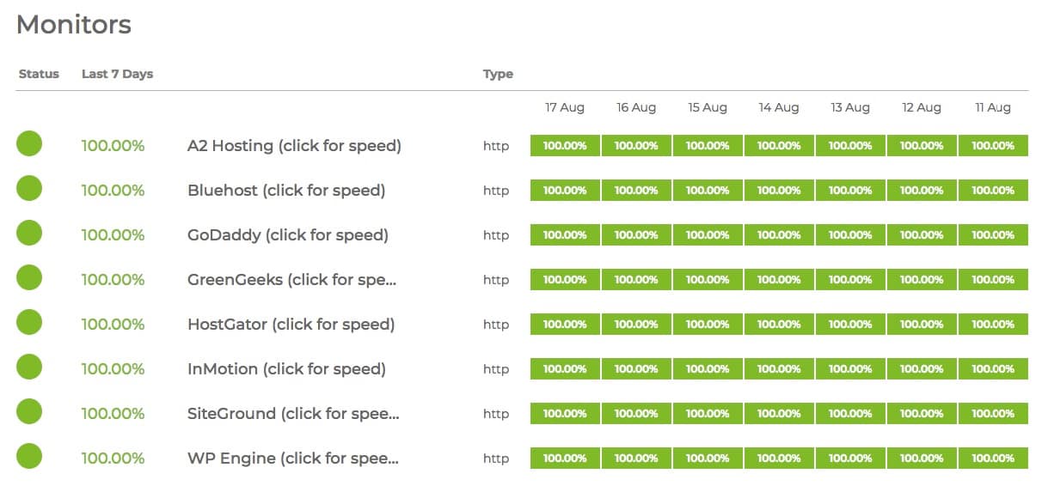Viewport: 1048px width, 492px height.
Task: Click WP Engine's 11 Aug uptime cell
Action: pyautogui.click(x=993, y=459)
